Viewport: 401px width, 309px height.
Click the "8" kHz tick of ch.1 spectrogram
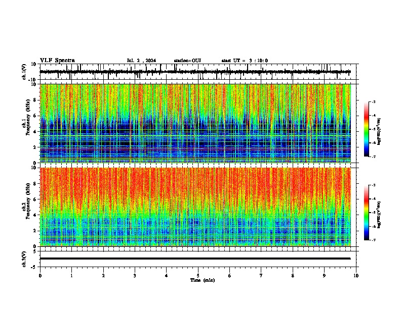point(35,100)
